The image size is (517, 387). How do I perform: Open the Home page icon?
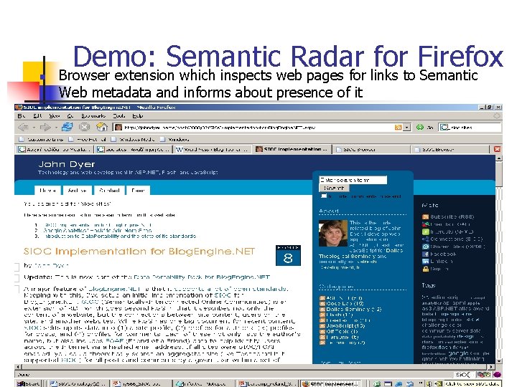[x=101, y=127]
